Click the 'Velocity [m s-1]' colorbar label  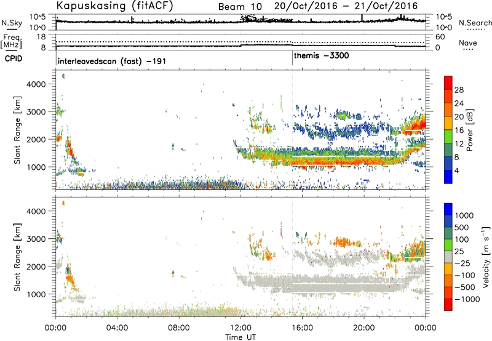coord(486,257)
